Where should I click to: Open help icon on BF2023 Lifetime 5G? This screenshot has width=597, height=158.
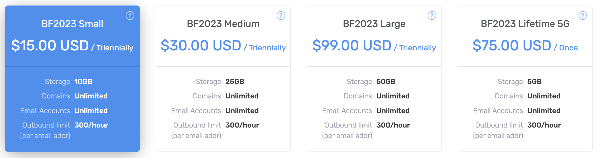[x=582, y=15]
